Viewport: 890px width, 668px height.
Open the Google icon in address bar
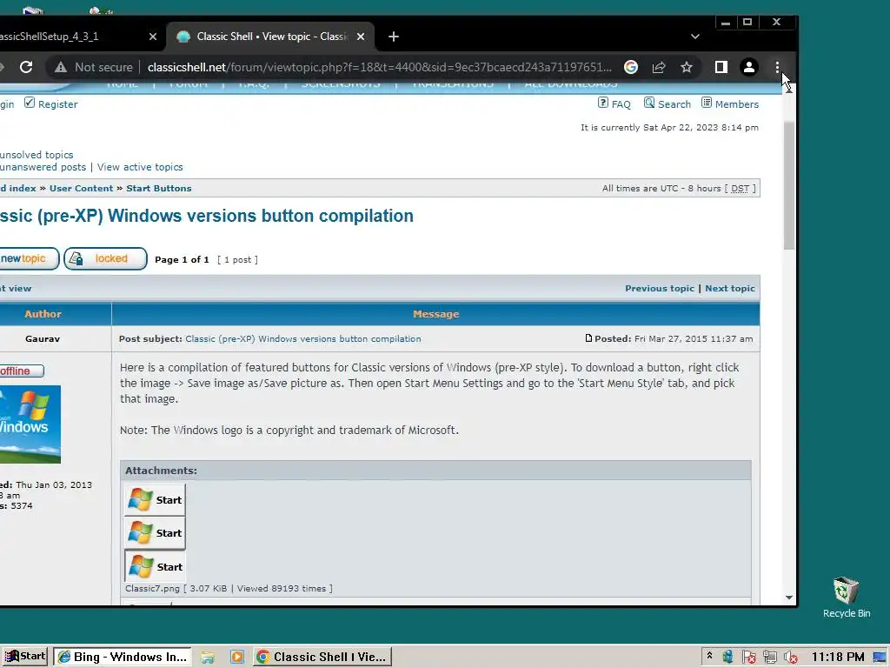coord(631,67)
